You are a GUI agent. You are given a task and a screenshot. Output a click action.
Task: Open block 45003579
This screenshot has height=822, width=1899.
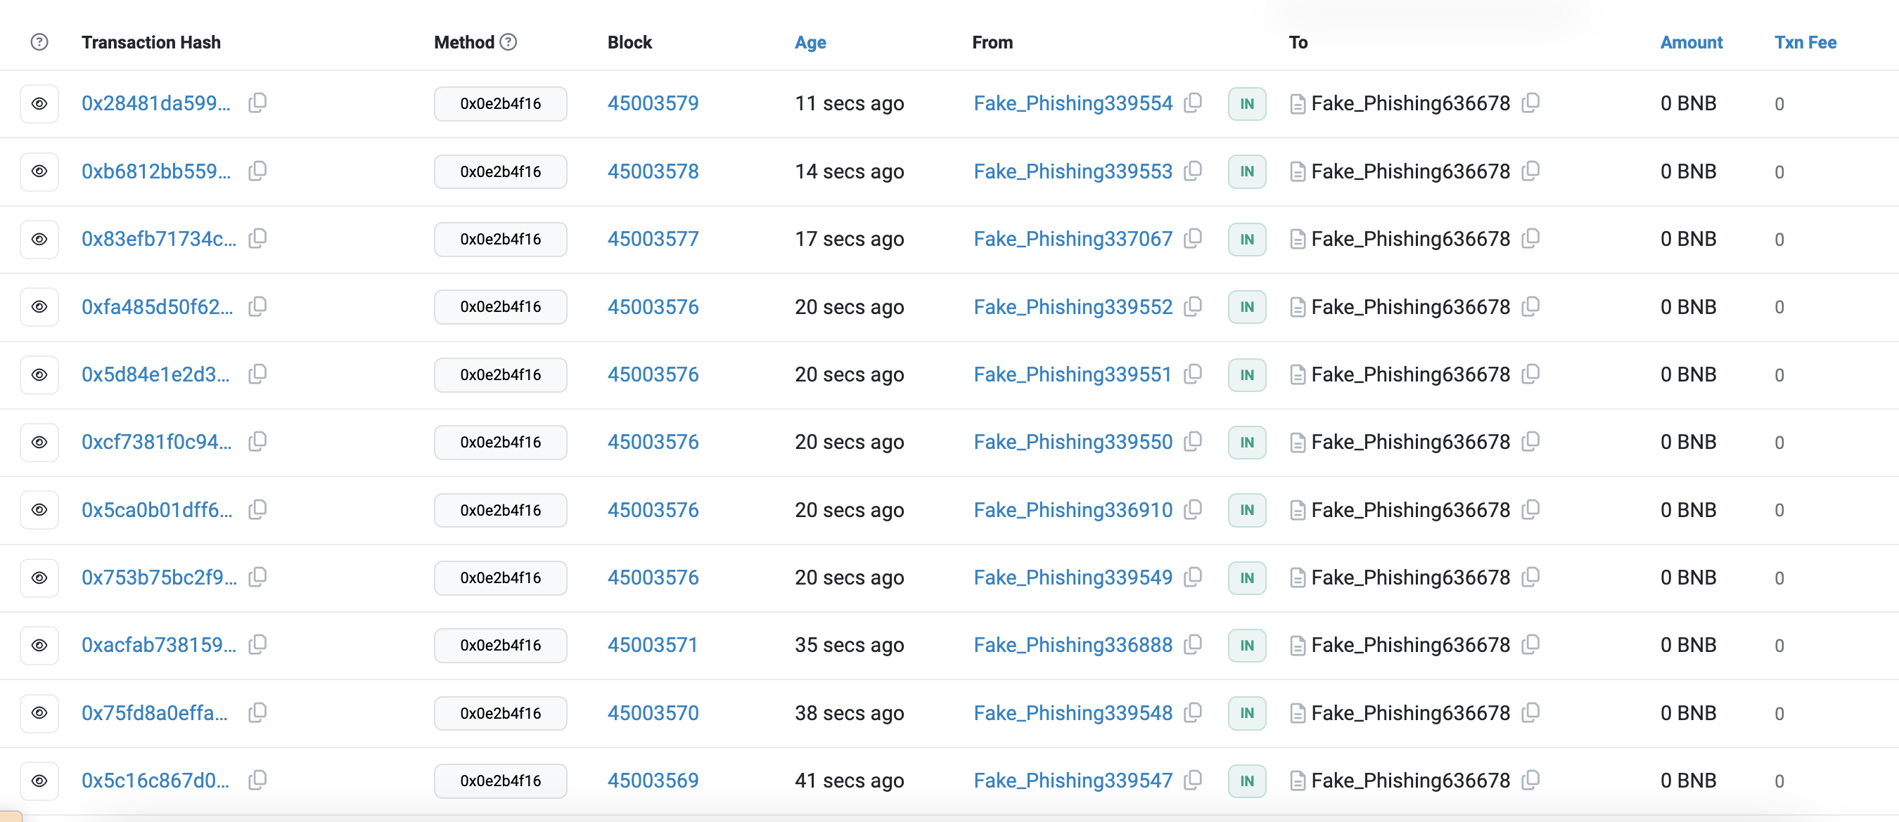(653, 104)
